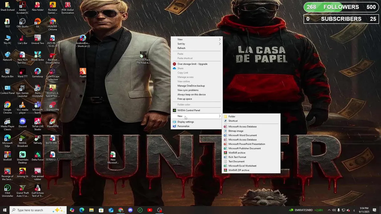
Task: Select Always keep on this device
Action: tap(197, 95)
